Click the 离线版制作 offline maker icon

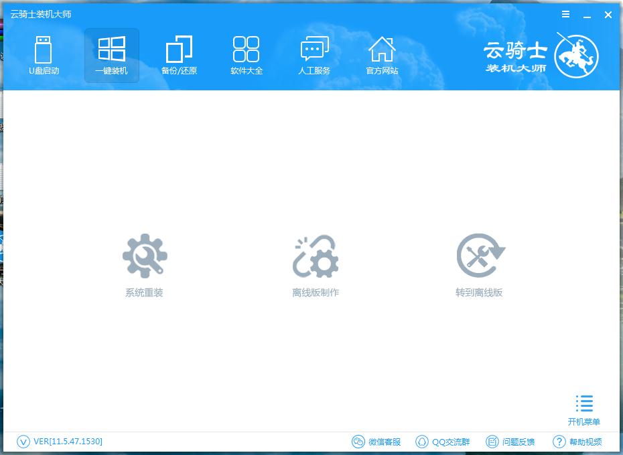click(x=316, y=256)
